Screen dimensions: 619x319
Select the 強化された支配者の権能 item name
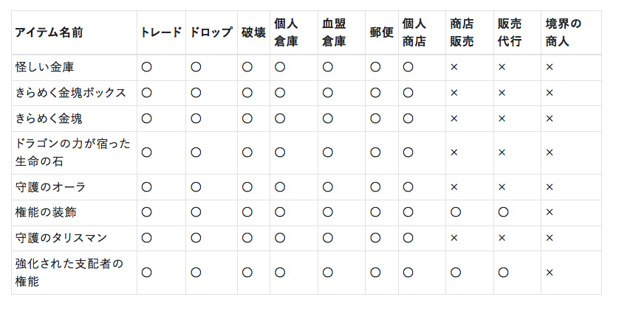pyautogui.click(x=69, y=272)
